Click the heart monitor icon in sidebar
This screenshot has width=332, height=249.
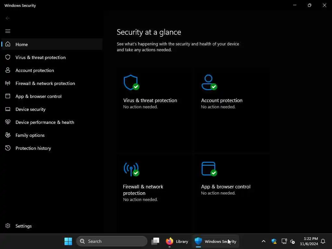point(8,122)
